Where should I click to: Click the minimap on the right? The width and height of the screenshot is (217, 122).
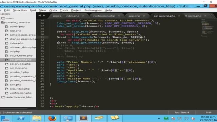[x=207, y=28]
